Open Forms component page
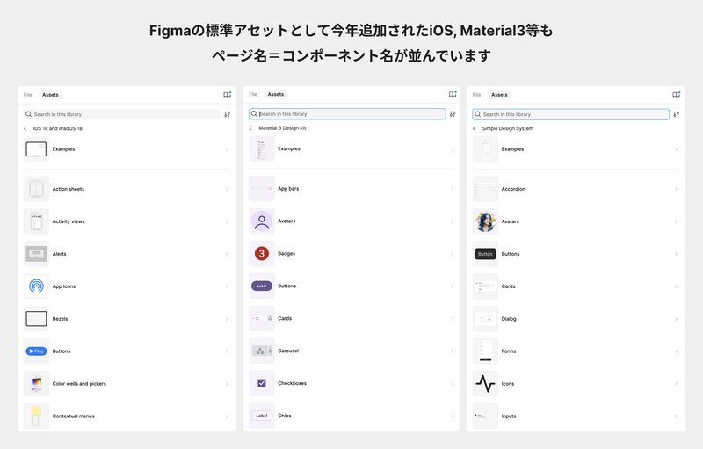Screen dimensions: 703x449 [x=576, y=351]
